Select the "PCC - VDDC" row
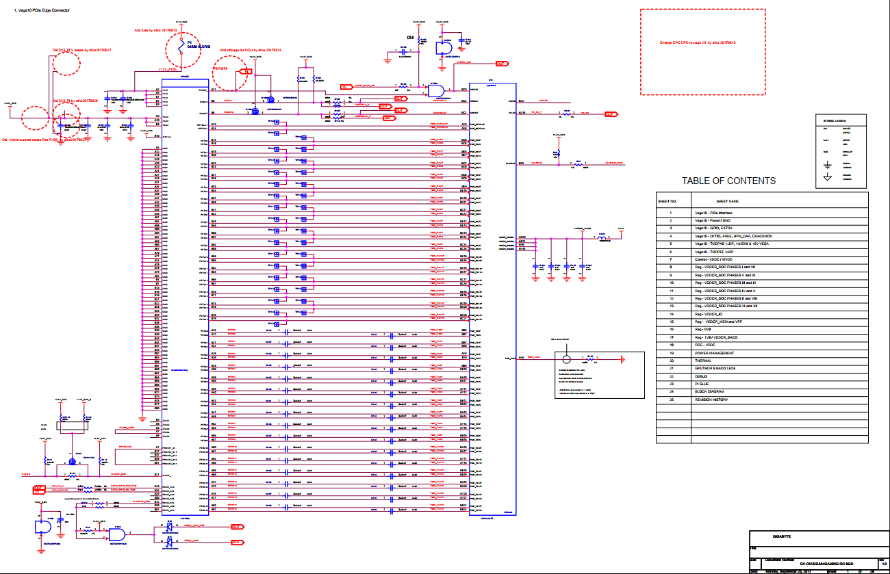This screenshot has width=890, height=574. point(762,345)
